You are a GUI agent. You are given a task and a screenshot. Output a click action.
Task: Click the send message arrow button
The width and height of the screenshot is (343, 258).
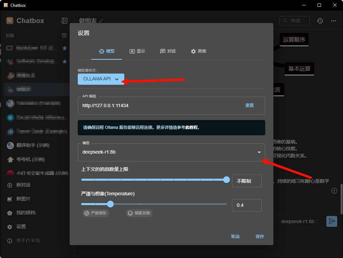pyautogui.click(x=331, y=221)
